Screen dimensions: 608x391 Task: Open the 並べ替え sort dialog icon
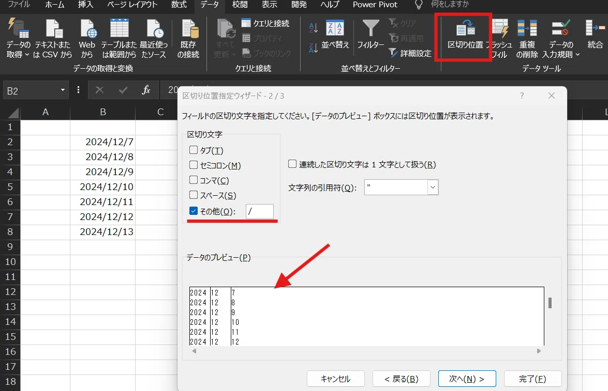(x=335, y=28)
